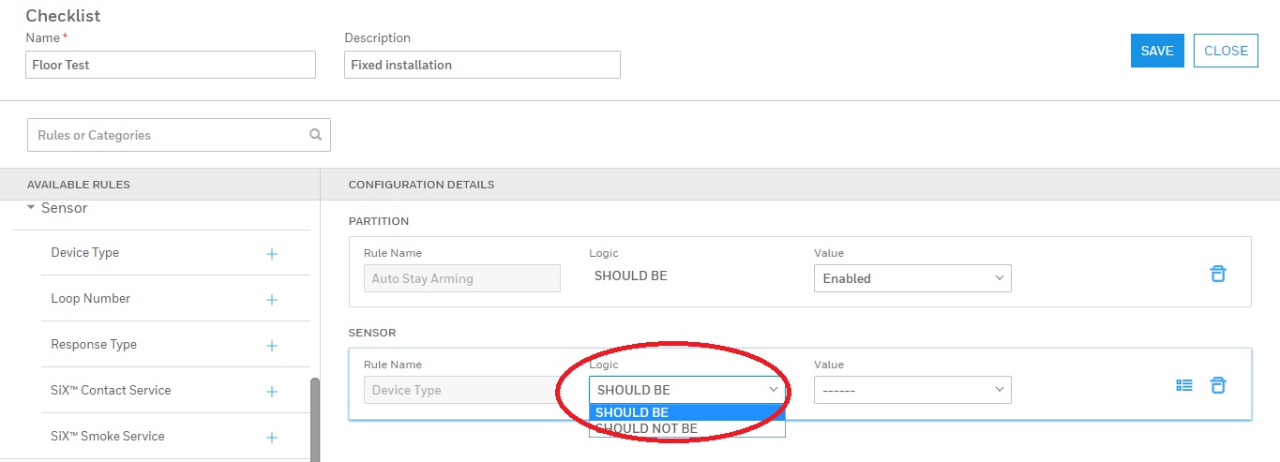Add the Loop Number rule
Viewport: 1280px width, 462px height.
click(272, 300)
